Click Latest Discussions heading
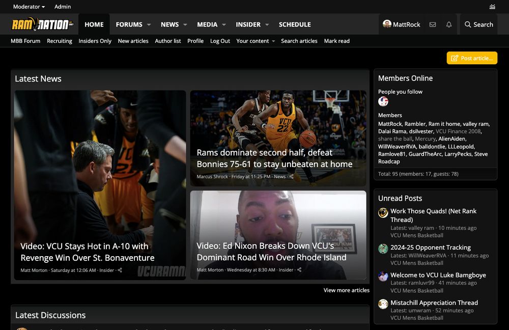Image resolution: width=509 pixels, height=330 pixels. (x=50, y=315)
